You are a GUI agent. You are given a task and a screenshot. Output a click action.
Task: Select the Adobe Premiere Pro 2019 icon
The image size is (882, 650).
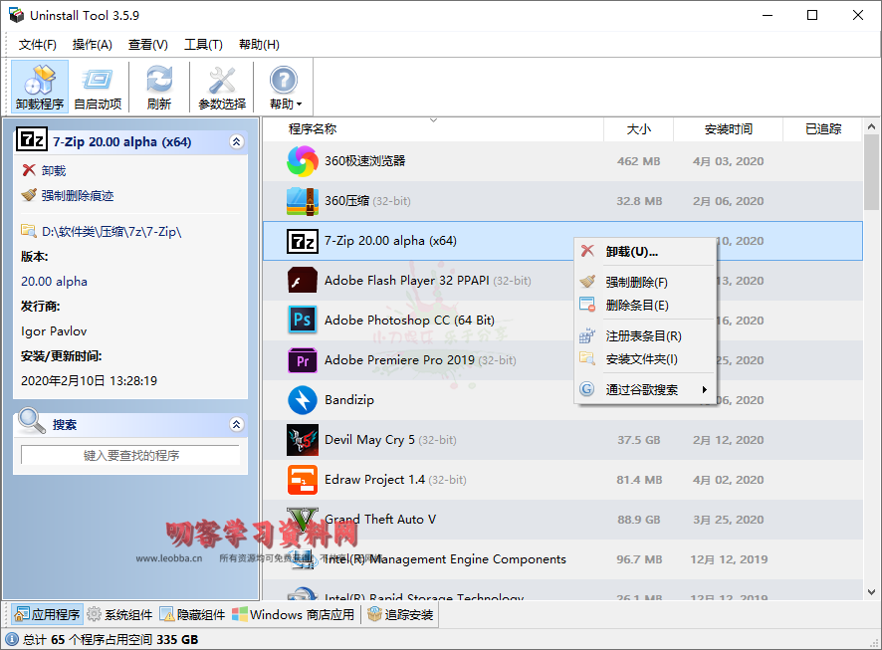(x=302, y=360)
